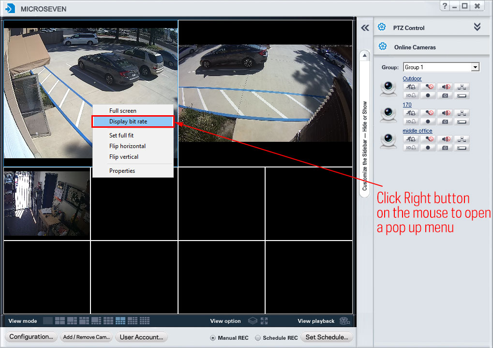
Task: Open network icon for middle office camera
Action: [462, 139]
